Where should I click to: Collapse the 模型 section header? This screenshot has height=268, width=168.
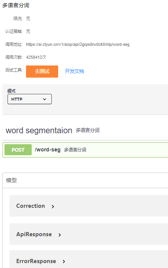(x=85, y=180)
